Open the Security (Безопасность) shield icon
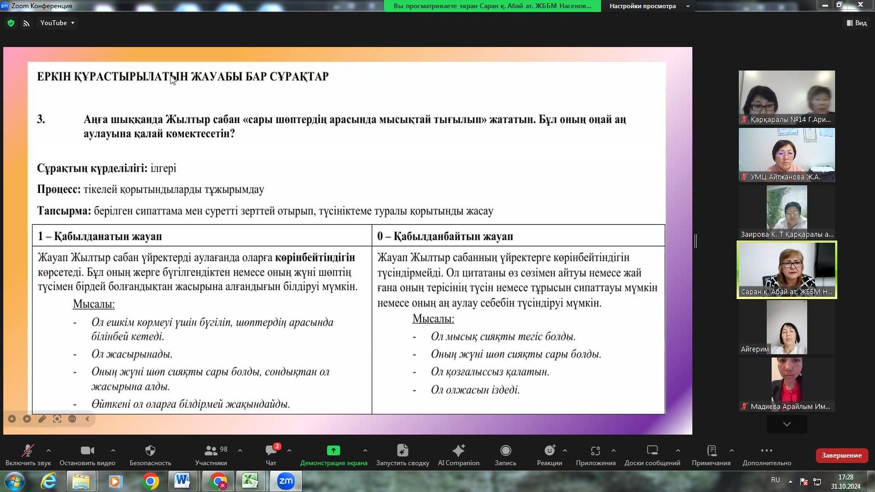 tap(150, 451)
